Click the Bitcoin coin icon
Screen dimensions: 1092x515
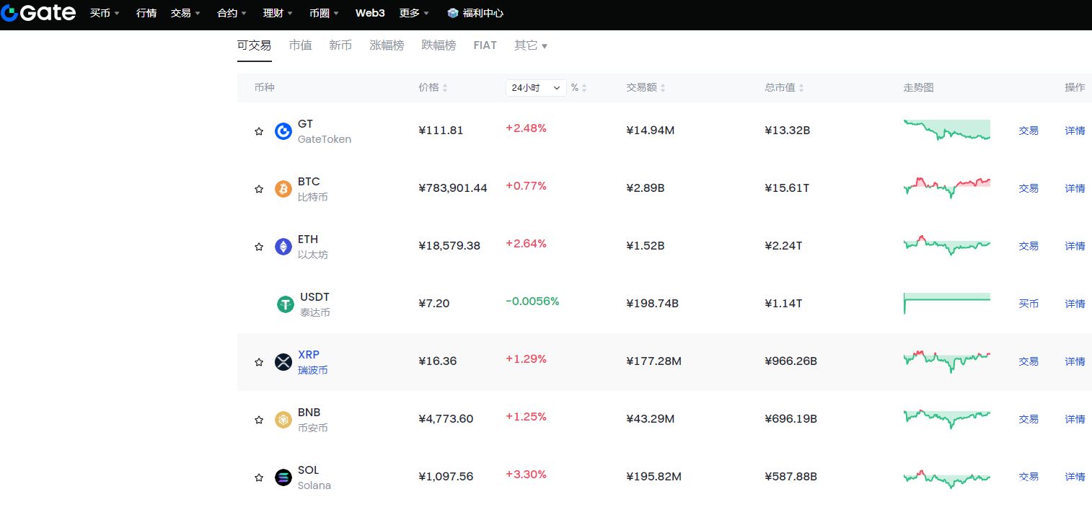point(283,189)
